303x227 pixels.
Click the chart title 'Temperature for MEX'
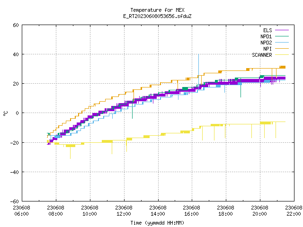157,10
